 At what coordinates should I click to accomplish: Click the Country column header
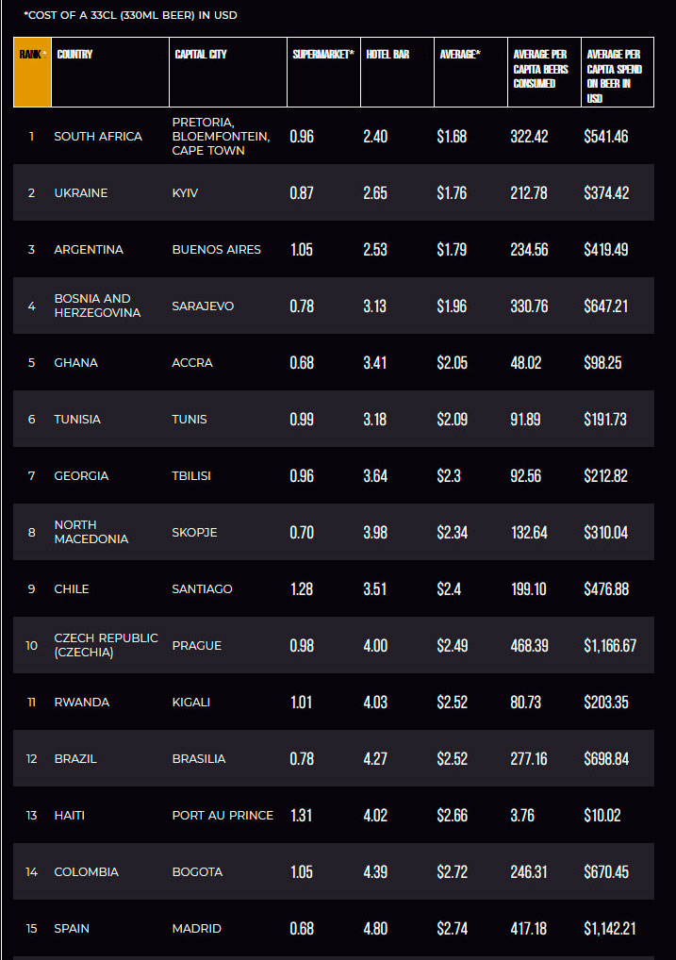pos(110,73)
